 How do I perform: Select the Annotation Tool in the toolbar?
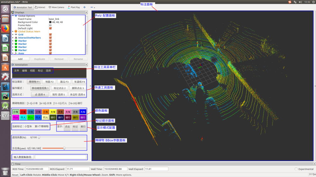(23, 7)
